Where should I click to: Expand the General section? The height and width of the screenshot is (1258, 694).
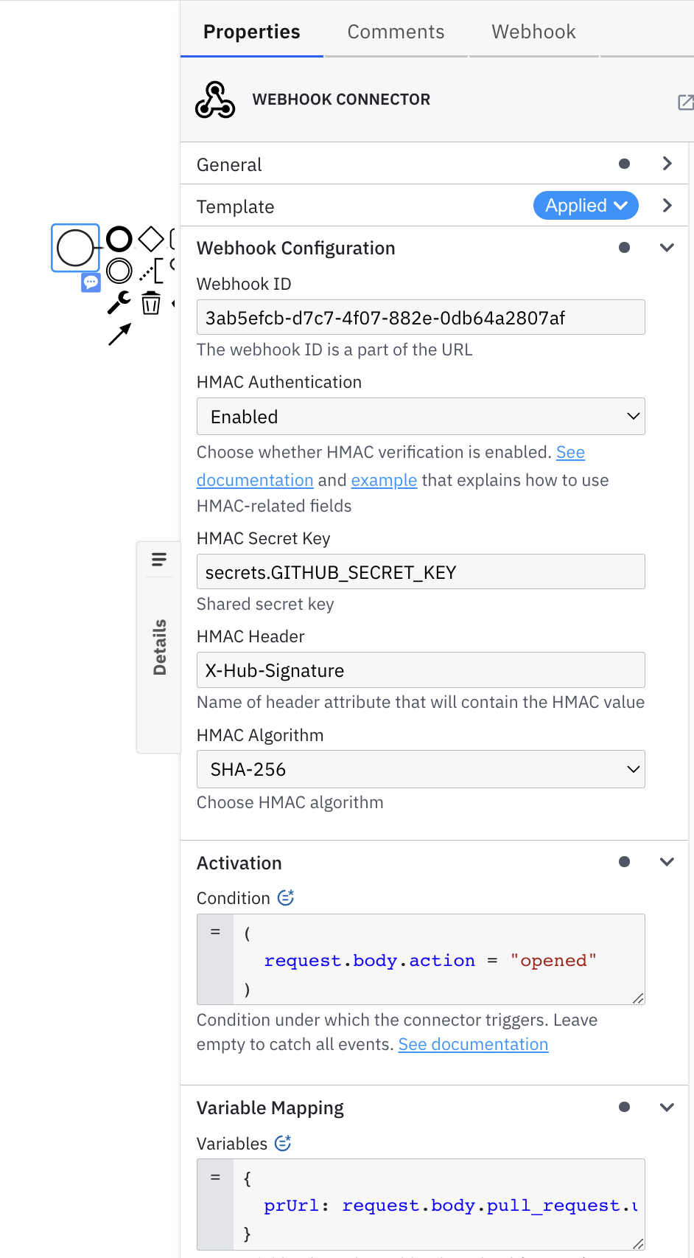pos(667,164)
